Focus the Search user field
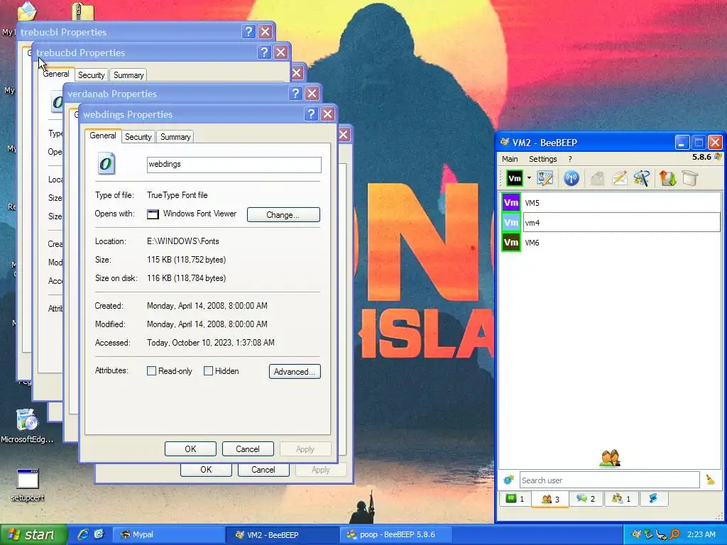Screen dimensions: 727x545 pos(609,480)
